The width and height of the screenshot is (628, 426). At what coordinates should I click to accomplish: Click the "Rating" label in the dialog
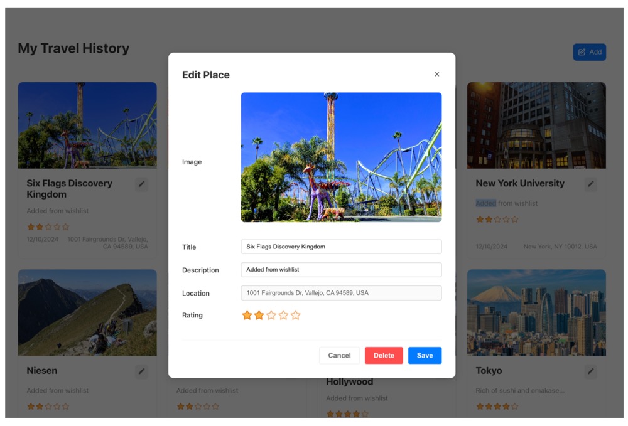click(192, 315)
